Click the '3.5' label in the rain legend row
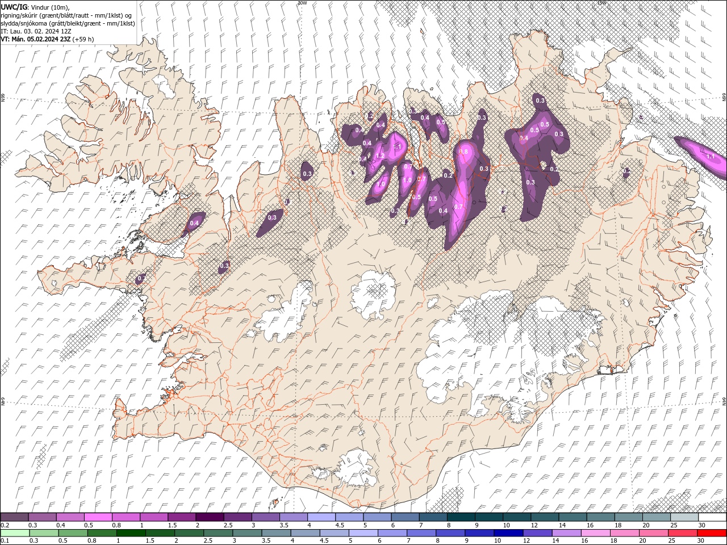 tap(266, 540)
